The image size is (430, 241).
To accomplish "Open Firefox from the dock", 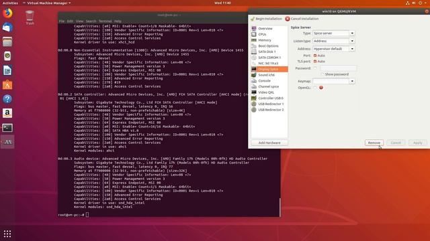I will click(x=7, y=13).
